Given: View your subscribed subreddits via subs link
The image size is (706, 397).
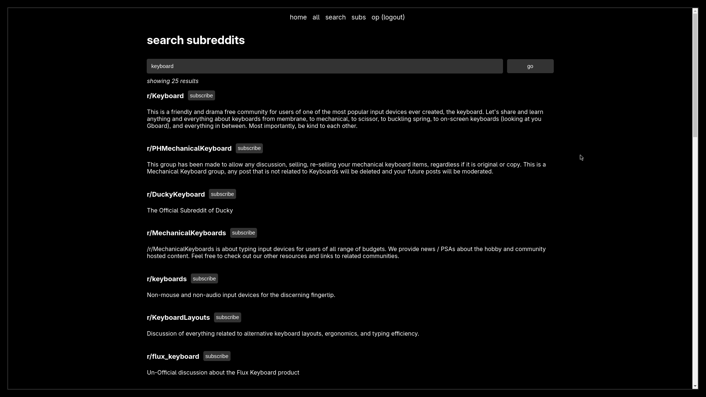Looking at the screenshot, I should point(359,17).
